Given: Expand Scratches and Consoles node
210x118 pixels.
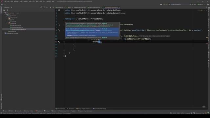Looking at the screenshot, I should click(x=3, y=33).
